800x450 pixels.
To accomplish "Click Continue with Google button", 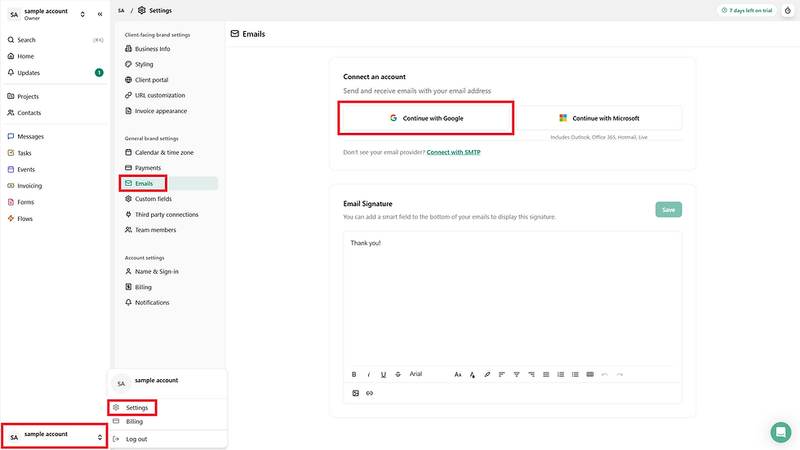I will tap(426, 118).
